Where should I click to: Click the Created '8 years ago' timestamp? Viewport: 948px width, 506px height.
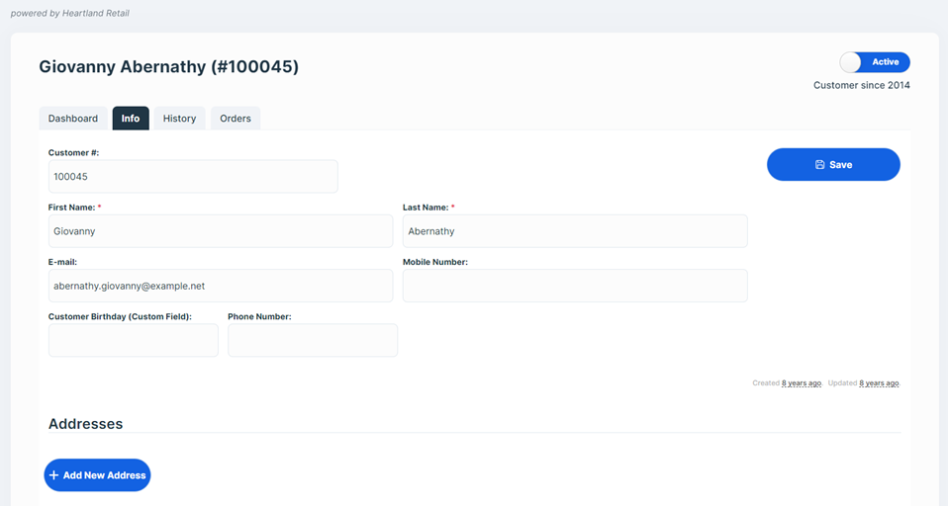pos(801,383)
